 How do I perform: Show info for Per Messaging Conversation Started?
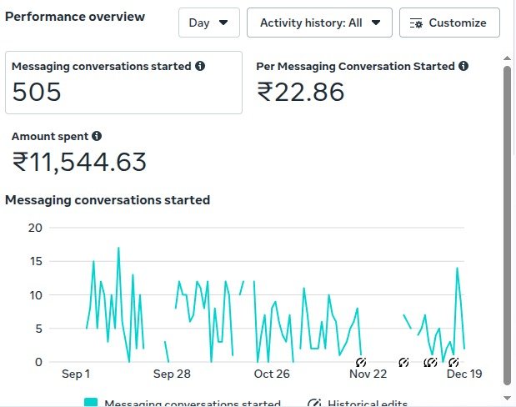(463, 66)
